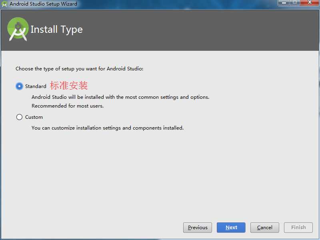This screenshot has height=240, width=320.
Task: Click 'Choose the type of setup' text
Action: (x=79, y=69)
